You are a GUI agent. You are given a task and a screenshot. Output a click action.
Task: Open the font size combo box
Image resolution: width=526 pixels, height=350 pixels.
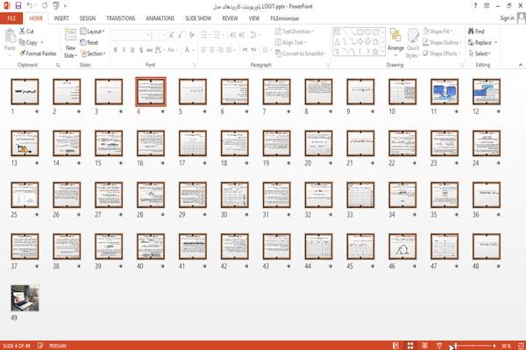point(159,35)
